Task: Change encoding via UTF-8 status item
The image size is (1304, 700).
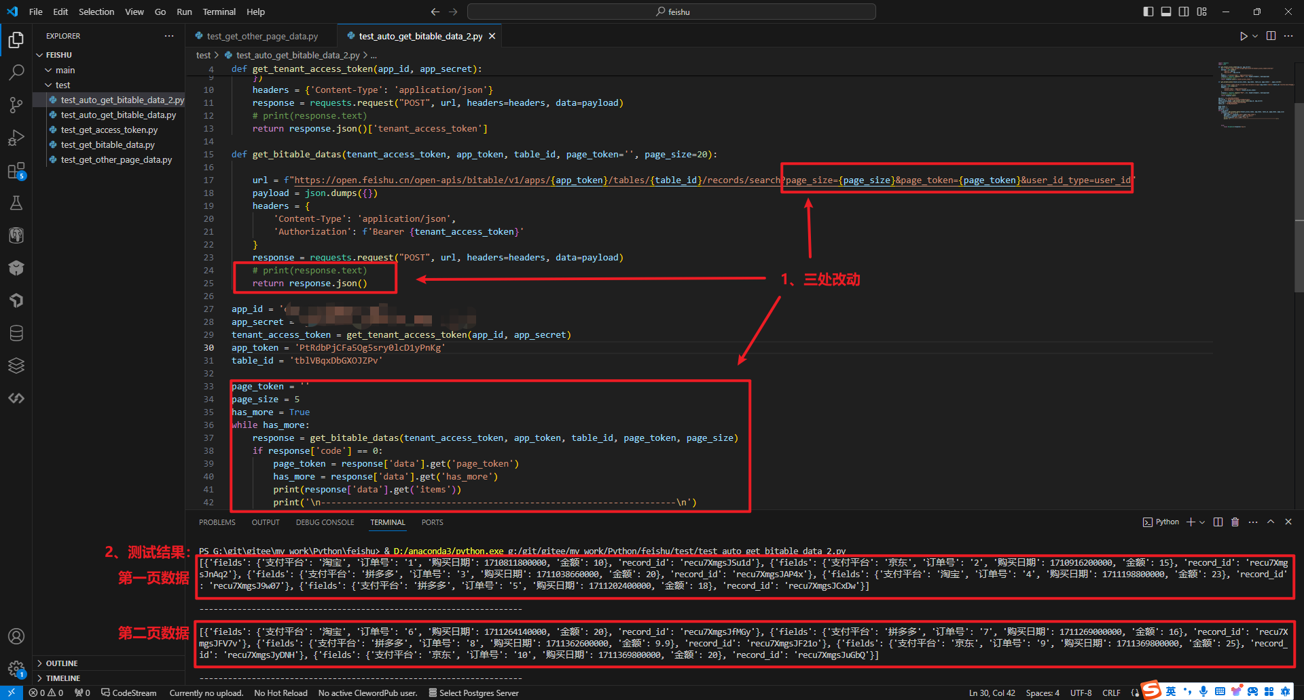Action: point(1081,693)
